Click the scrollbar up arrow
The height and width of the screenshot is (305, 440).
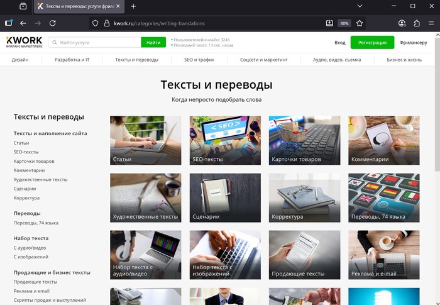coord(437,35)
